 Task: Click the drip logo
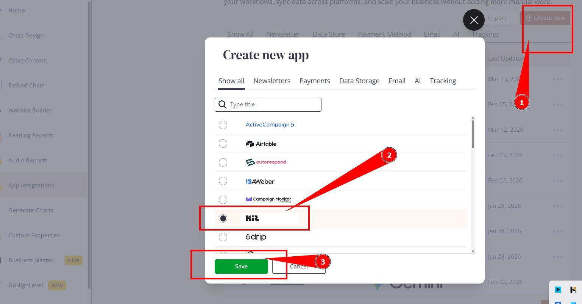tap(256, 237)
